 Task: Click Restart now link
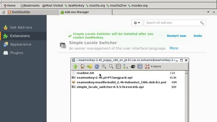(x=176, y=36)
